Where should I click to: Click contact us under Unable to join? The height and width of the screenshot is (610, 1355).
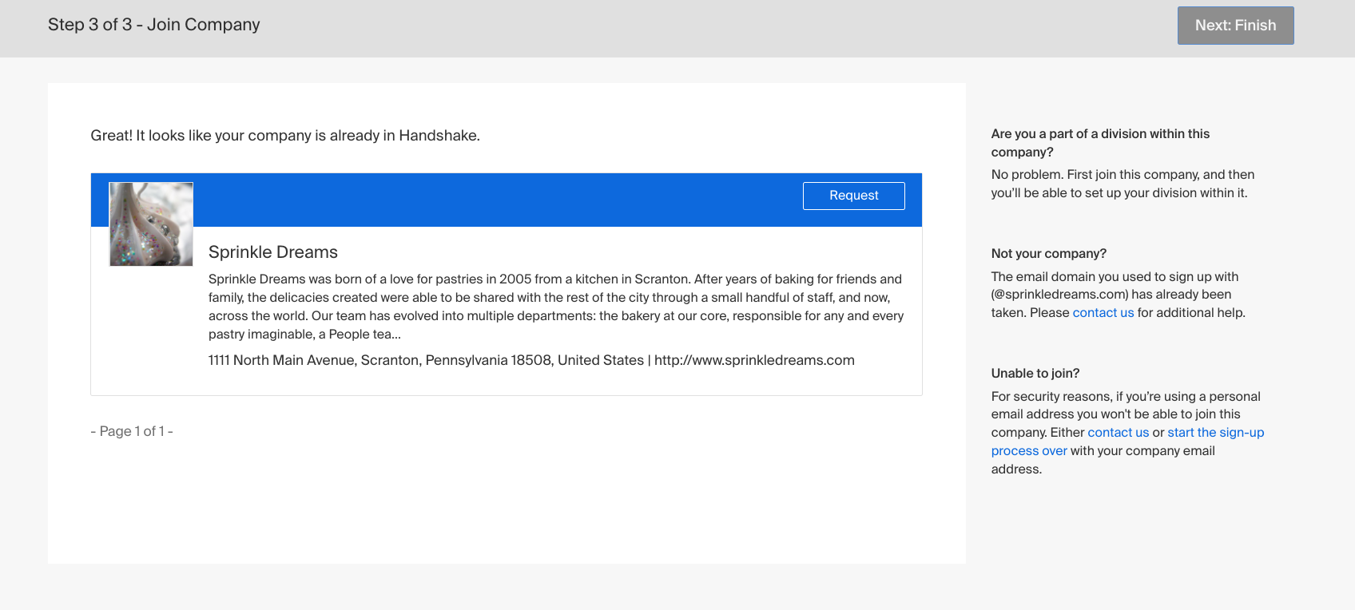coord(1118,433)
